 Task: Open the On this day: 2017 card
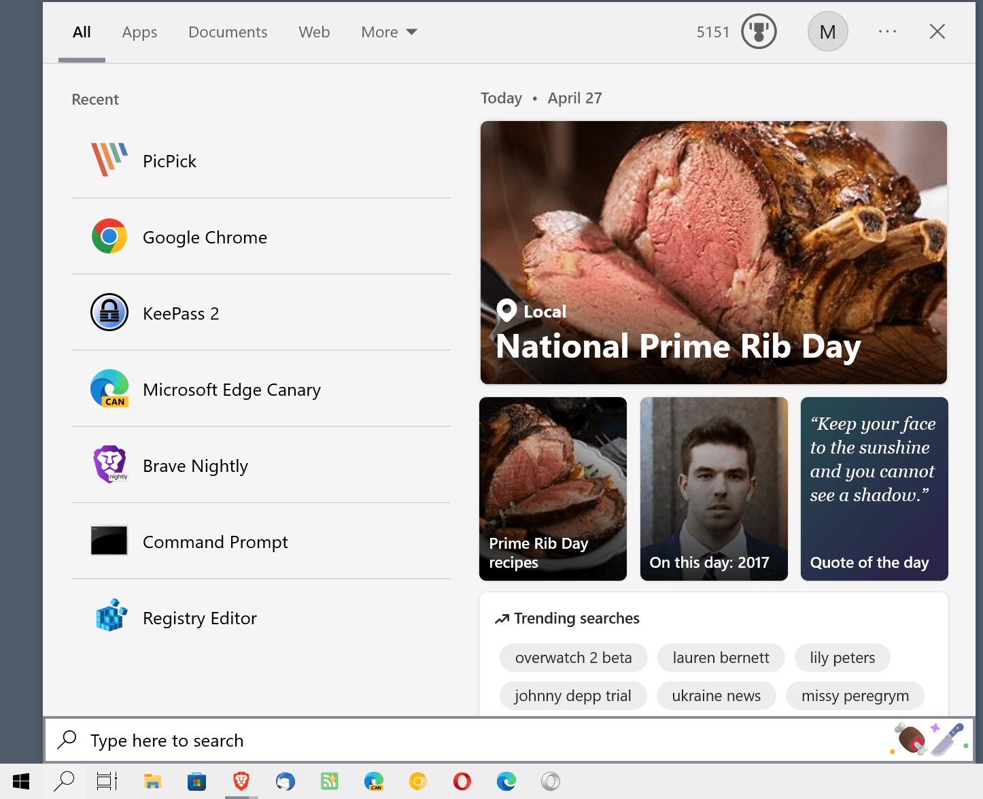pyautogui.click(x=714, y=489)
